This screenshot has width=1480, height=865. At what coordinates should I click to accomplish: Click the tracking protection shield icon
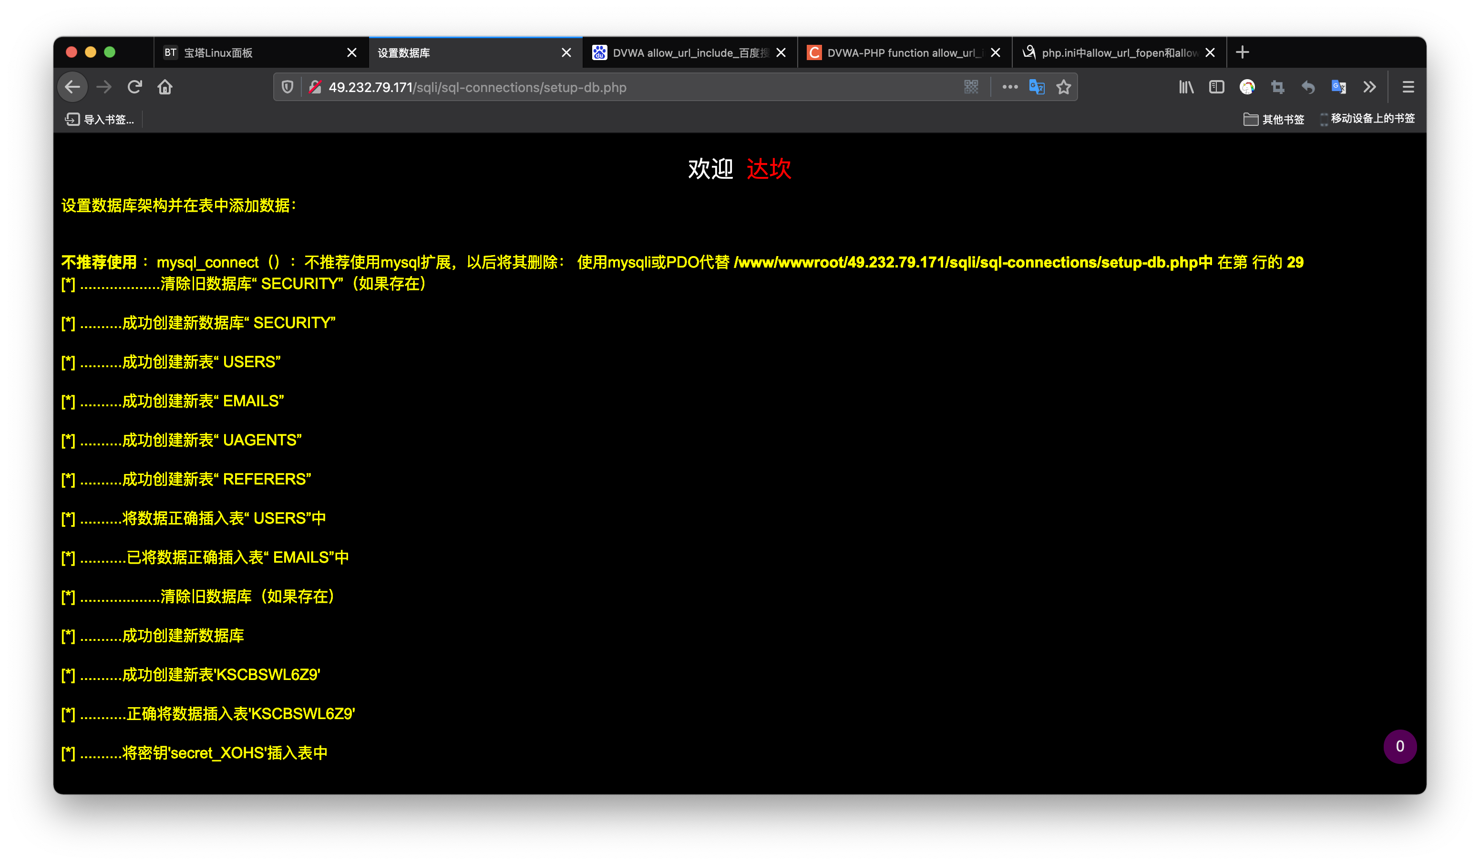(287, 87)
